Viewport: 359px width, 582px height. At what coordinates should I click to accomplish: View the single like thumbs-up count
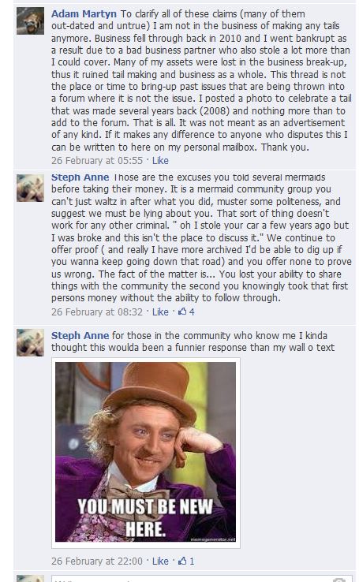point(186,561)
